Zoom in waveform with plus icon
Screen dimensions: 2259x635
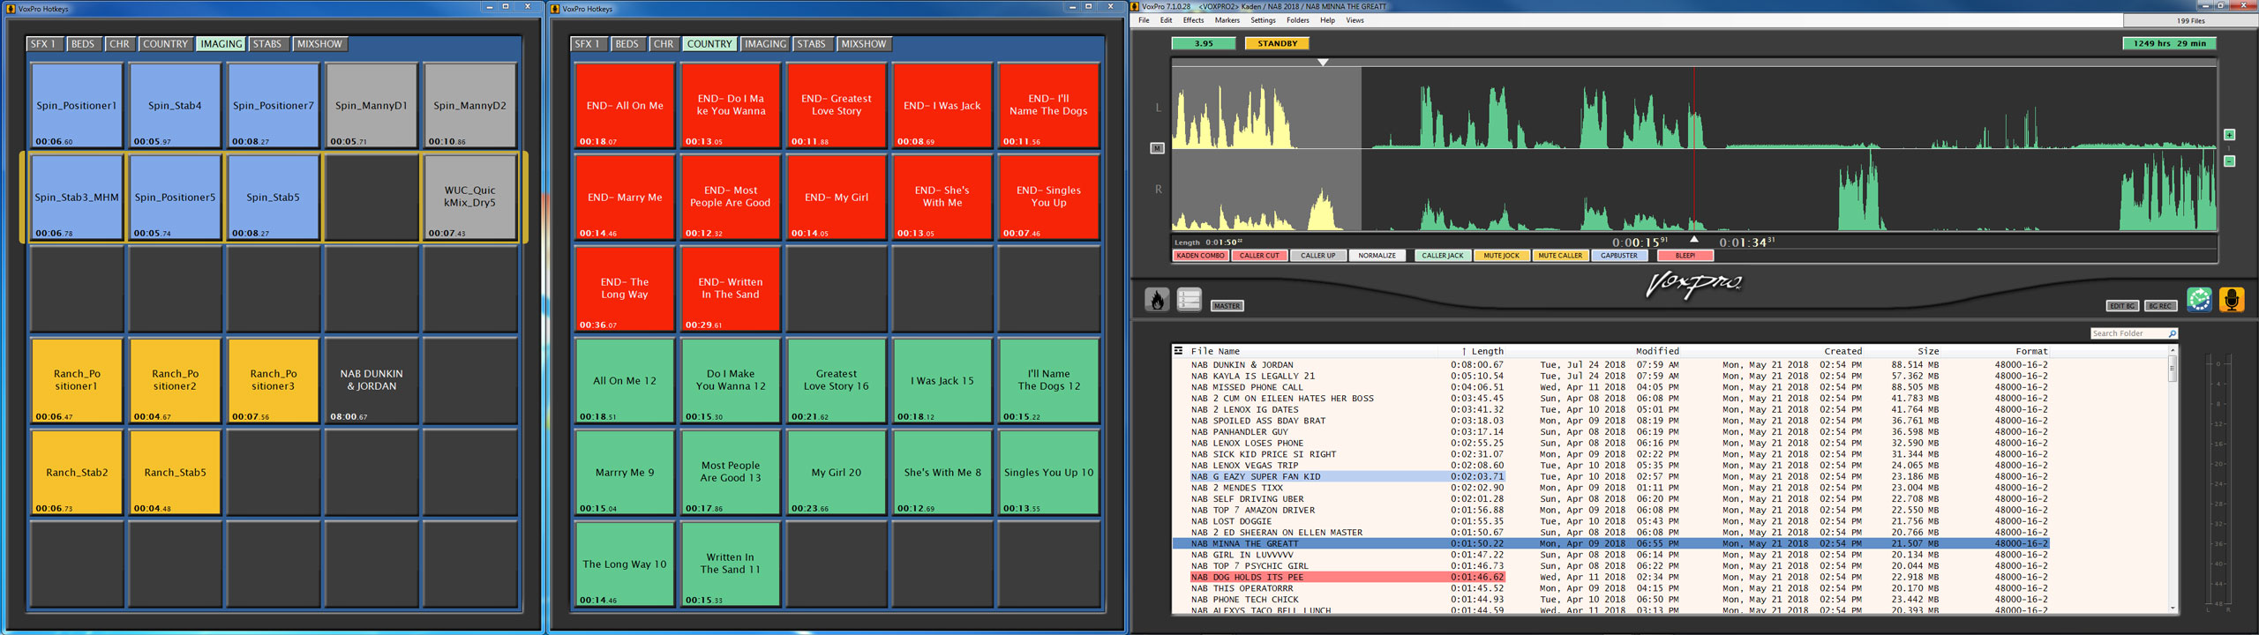[2229, 135]
